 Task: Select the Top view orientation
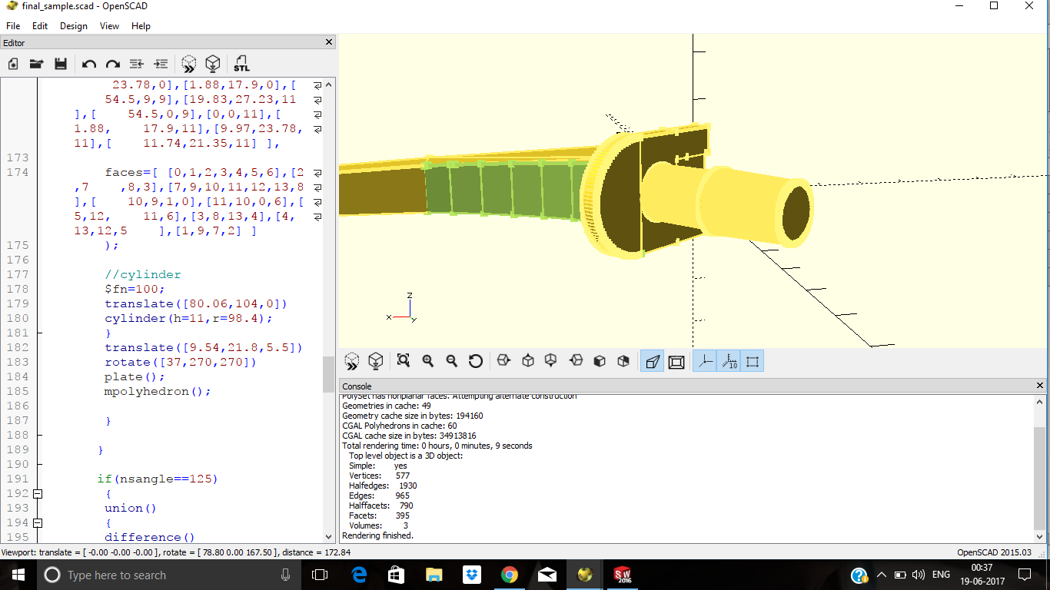point(527,360)
